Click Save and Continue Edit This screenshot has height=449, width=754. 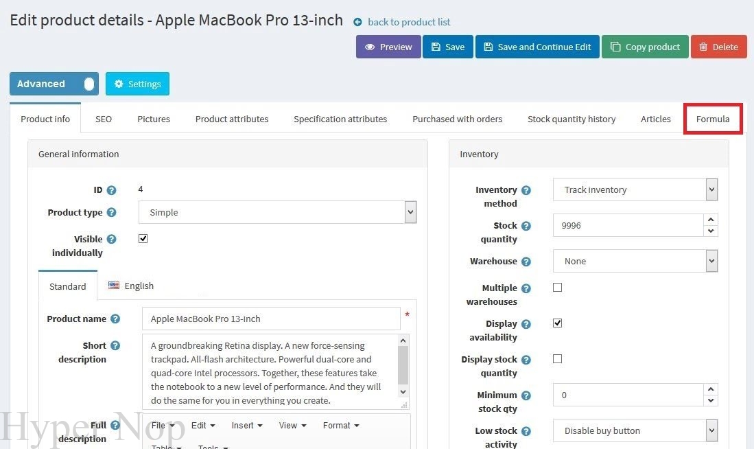click(537, 47)
